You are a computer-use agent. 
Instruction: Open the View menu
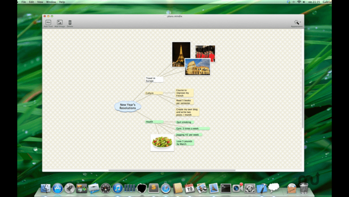(40, 2)
